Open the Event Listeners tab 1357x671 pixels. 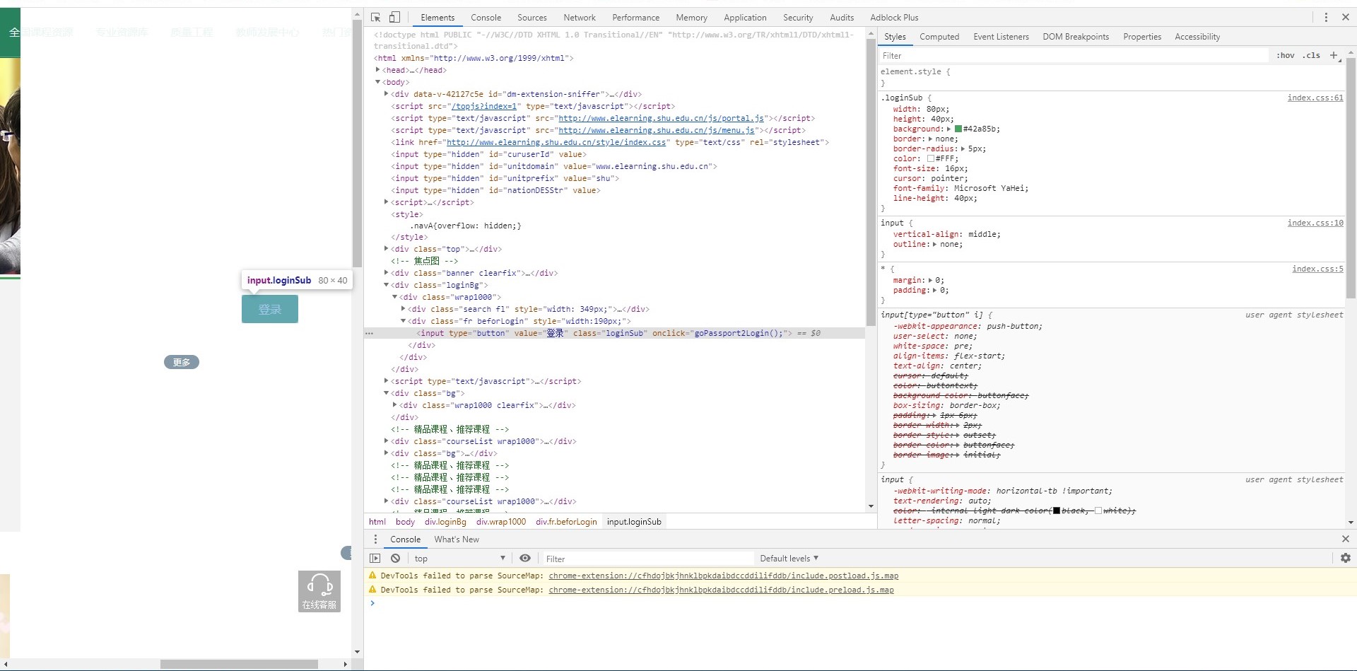click(1001, 37)
